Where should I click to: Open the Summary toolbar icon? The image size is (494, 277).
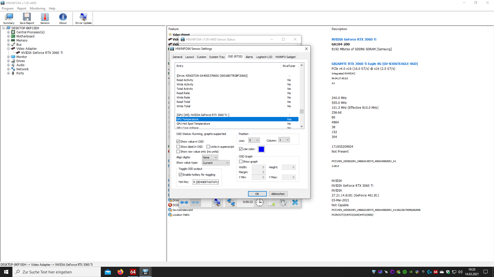[9, 18]
